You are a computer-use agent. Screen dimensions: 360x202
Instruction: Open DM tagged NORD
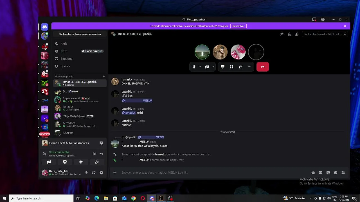pos(80,91)
